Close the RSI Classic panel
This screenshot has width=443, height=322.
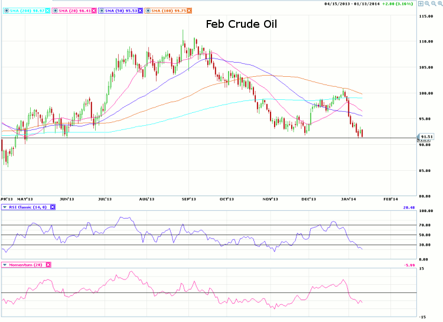tap(51, 207)
